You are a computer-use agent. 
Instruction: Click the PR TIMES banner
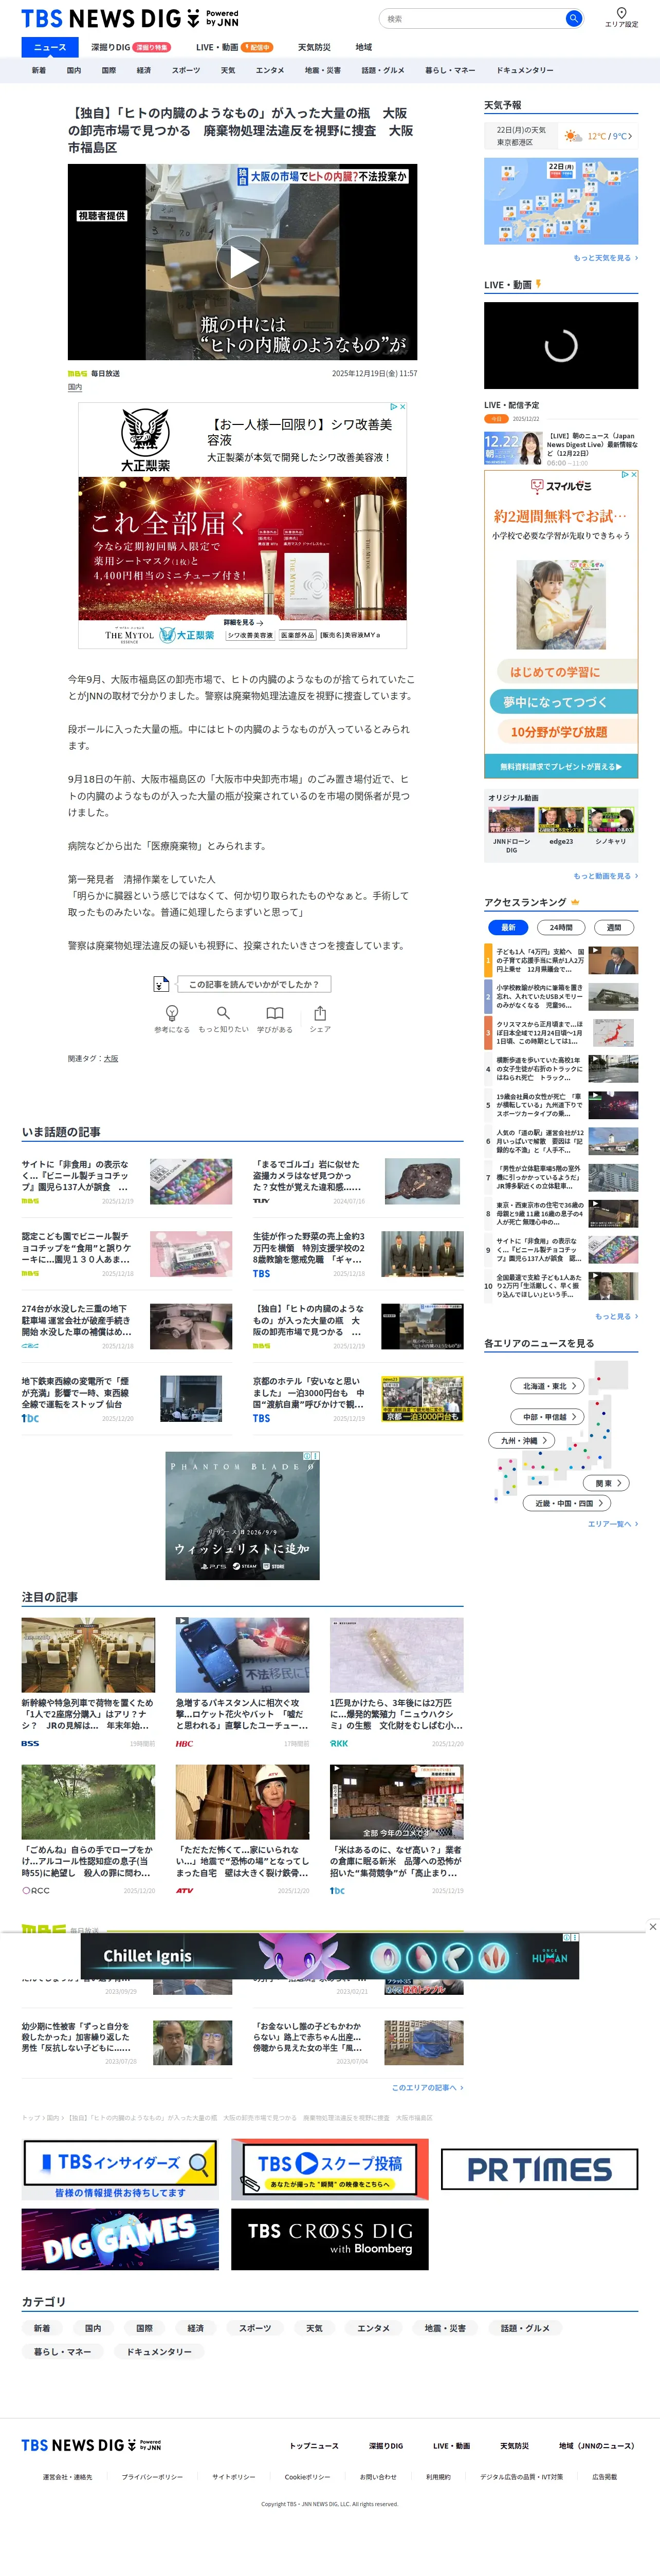540,2169
